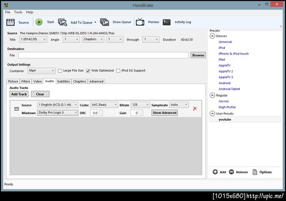Click the Clear audio tracks button

pyautogui.click(x=40, y=94)
